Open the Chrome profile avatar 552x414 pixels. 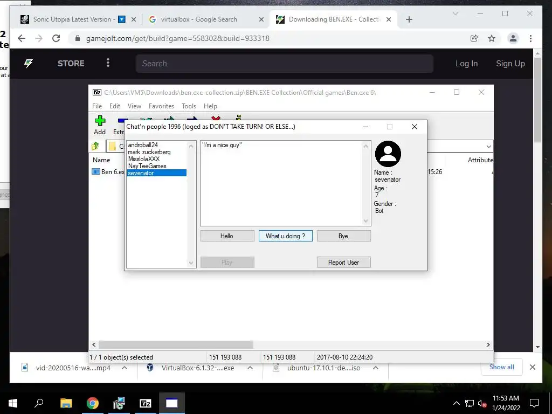[x=513, y=38]
